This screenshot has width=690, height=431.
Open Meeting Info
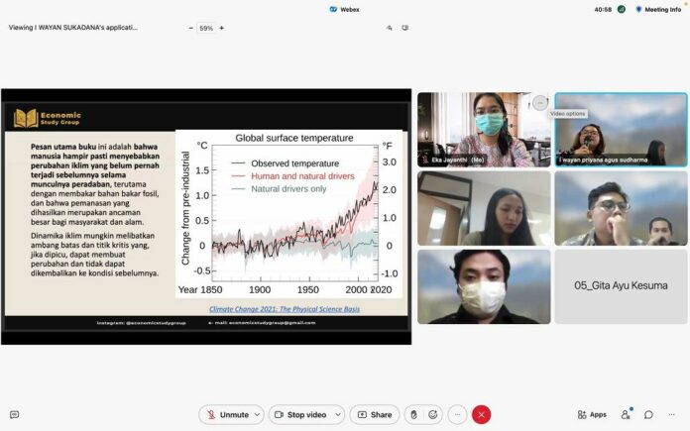tap(656, 9)
